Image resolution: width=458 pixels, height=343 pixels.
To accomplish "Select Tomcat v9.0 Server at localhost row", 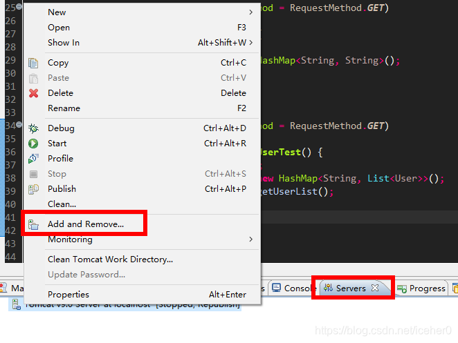I will point(125,305).
